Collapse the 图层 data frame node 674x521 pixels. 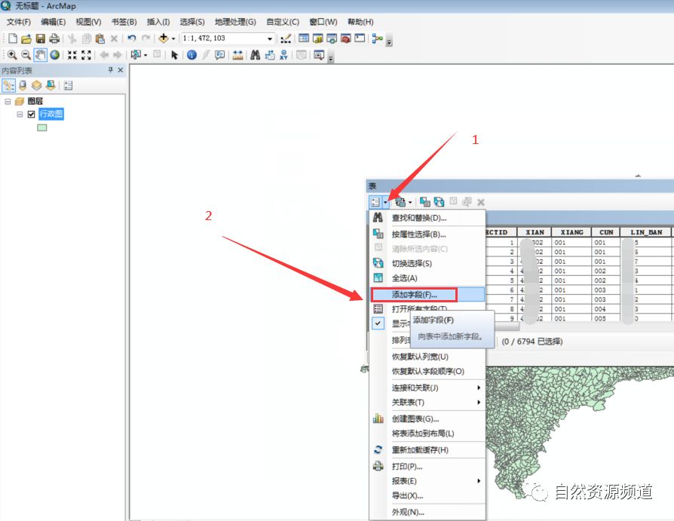click(8, 102)
